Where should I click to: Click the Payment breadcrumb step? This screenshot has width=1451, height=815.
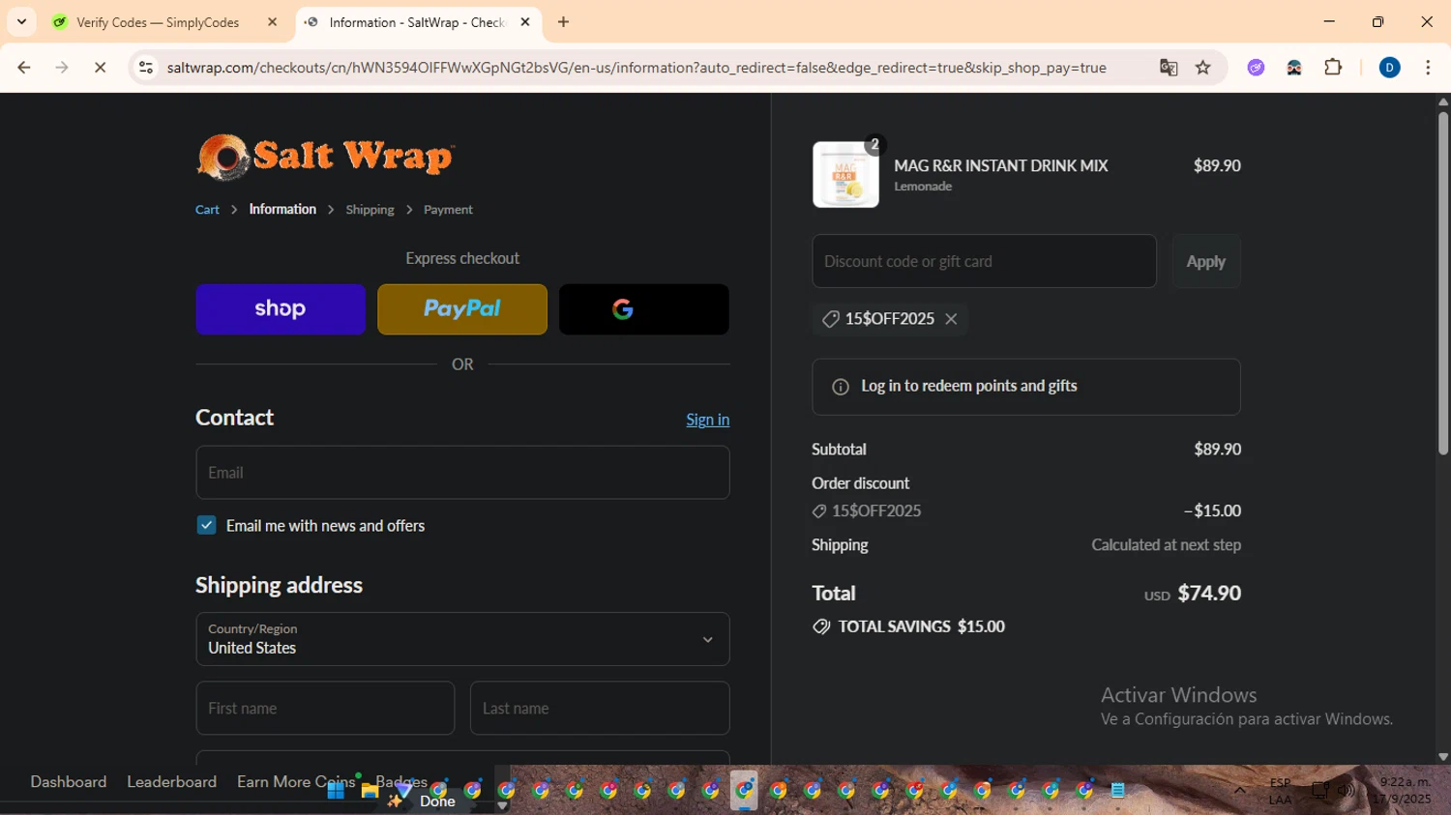point(448,210)
